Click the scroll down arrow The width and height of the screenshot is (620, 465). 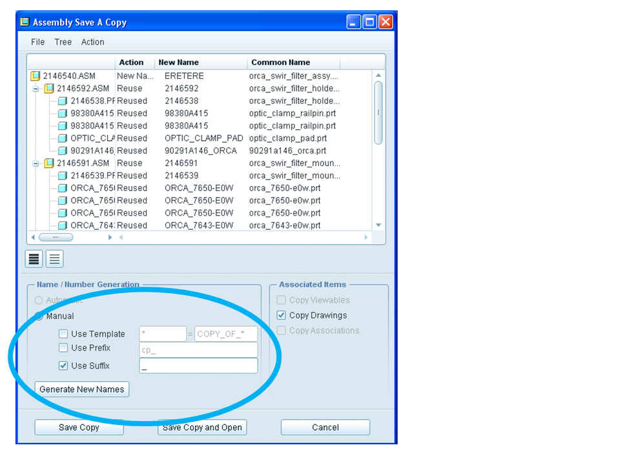pos(378,225)
